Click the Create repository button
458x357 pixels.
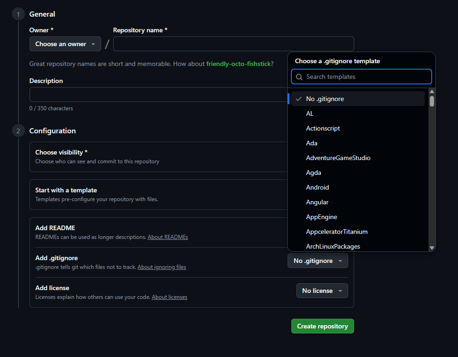click(322, 326)
